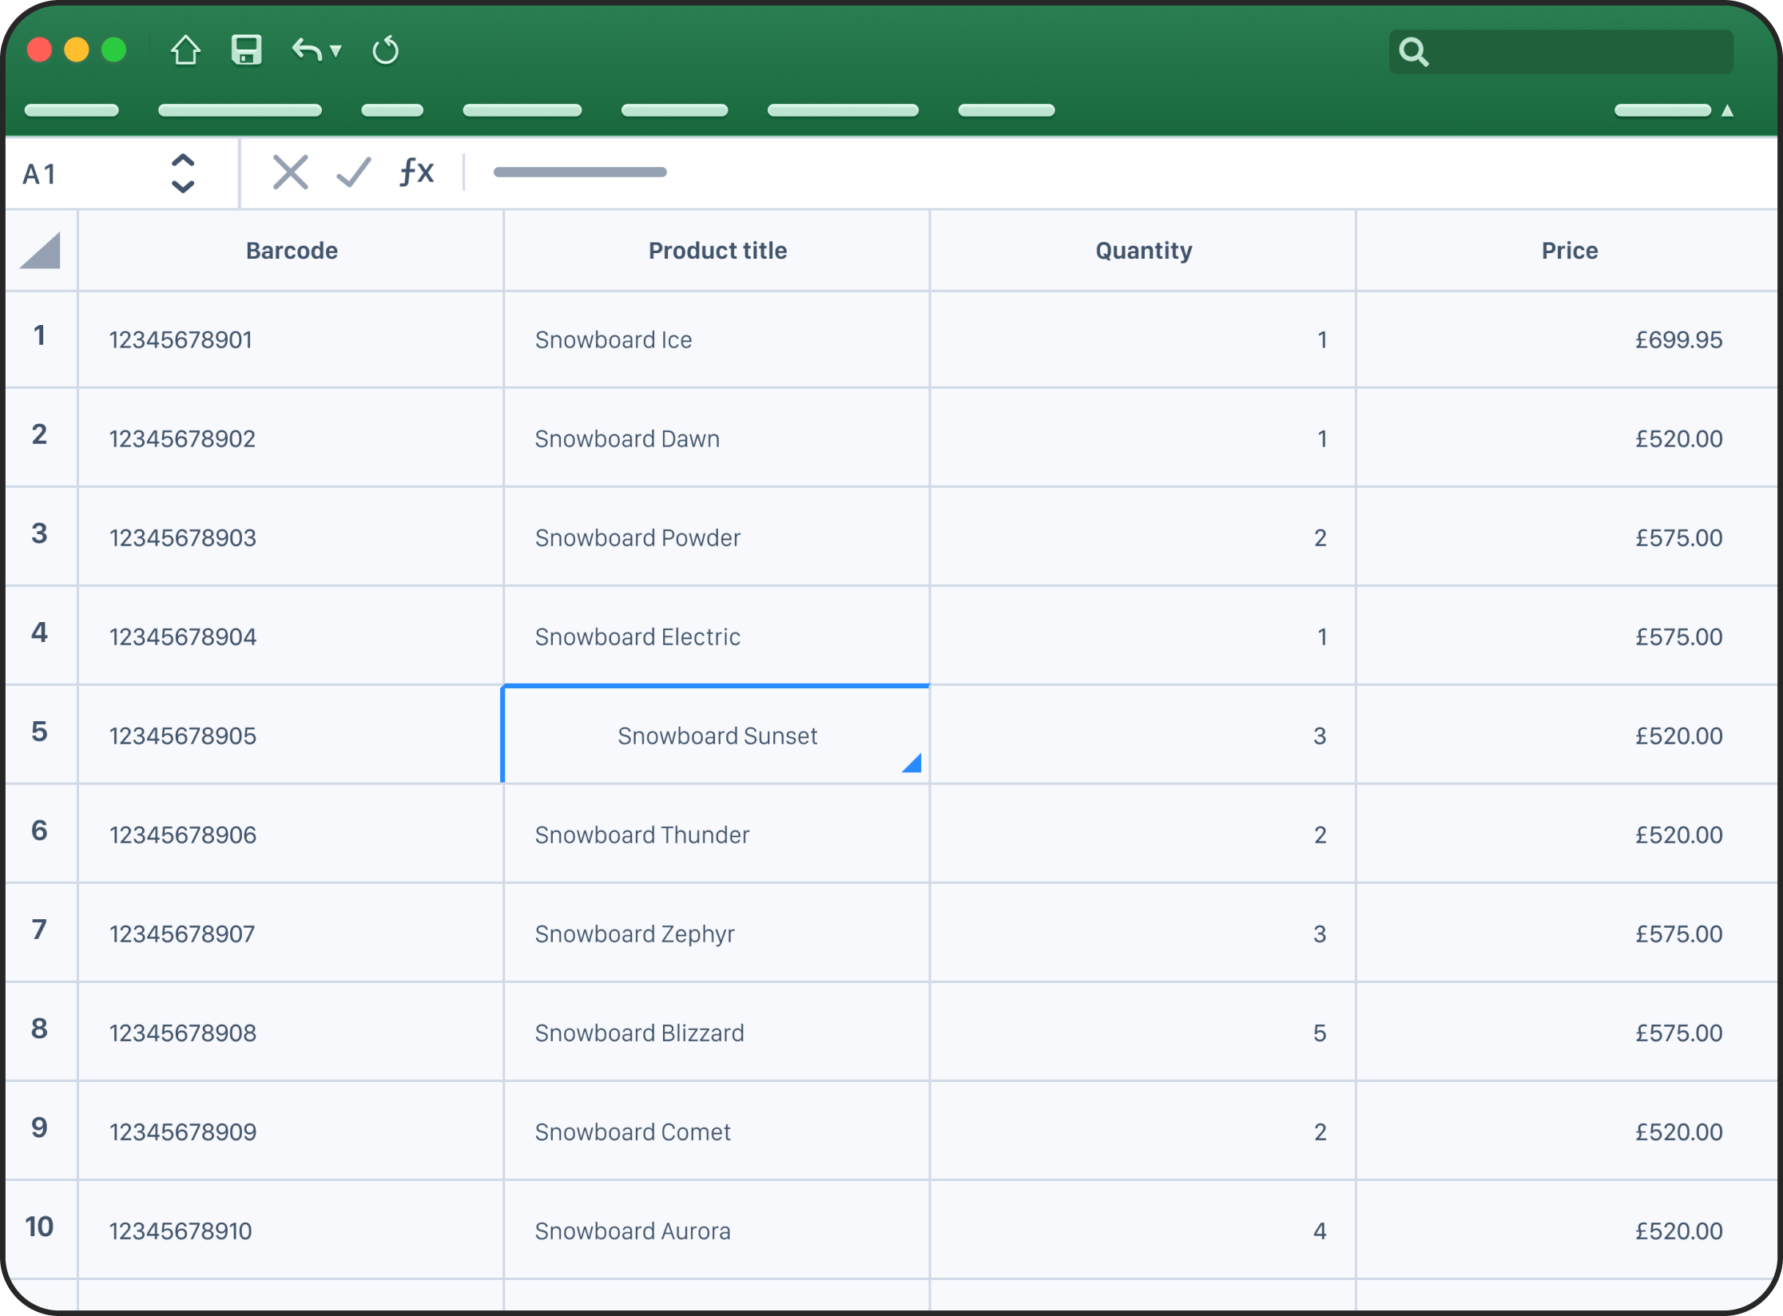Select the Quantity column header
The height and width of the screenshot is (1316, 1783).
1143,250
